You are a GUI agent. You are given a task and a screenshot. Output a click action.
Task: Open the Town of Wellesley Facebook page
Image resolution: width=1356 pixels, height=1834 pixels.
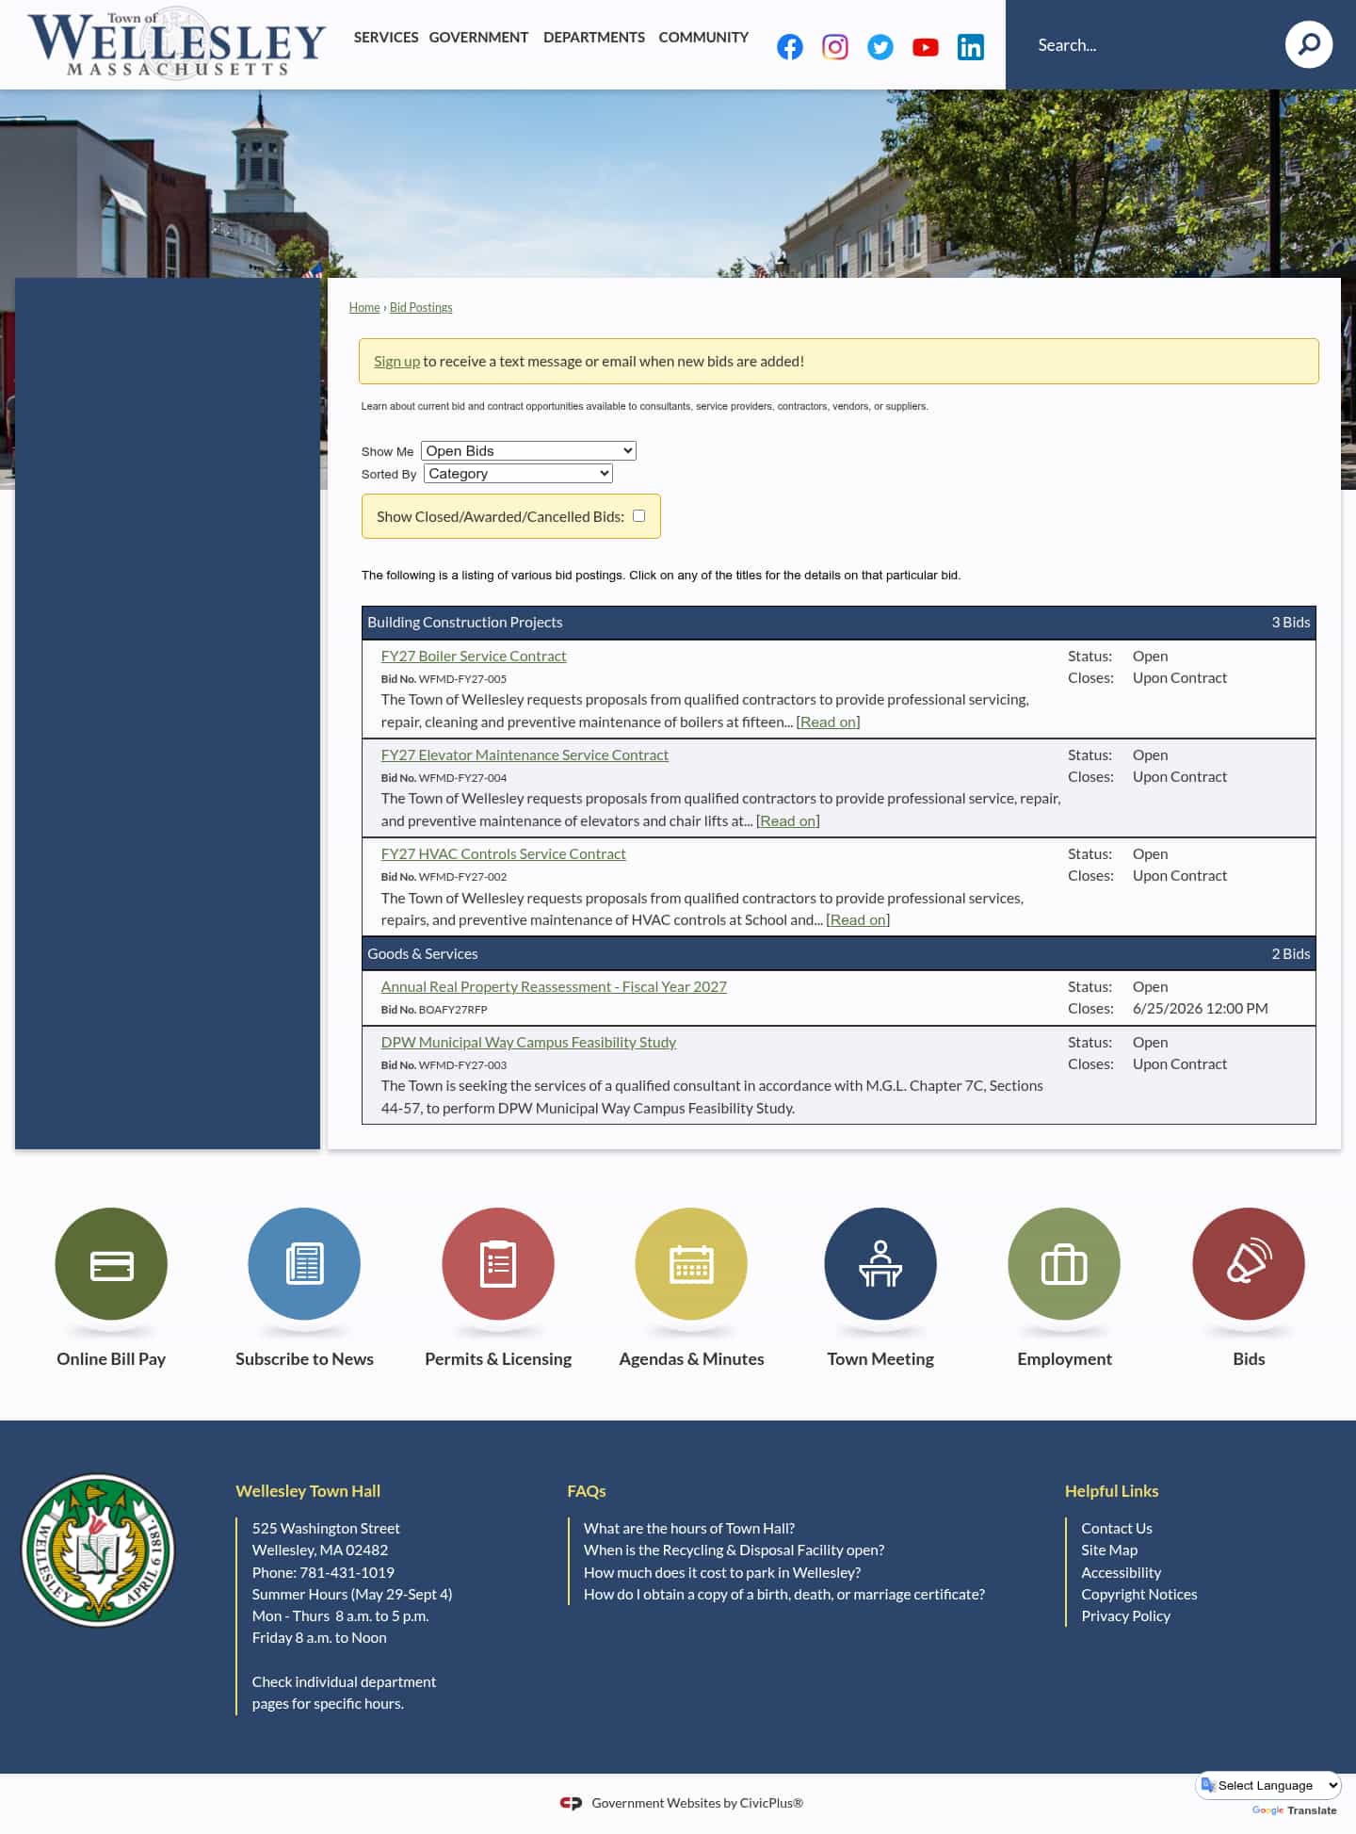789,47
